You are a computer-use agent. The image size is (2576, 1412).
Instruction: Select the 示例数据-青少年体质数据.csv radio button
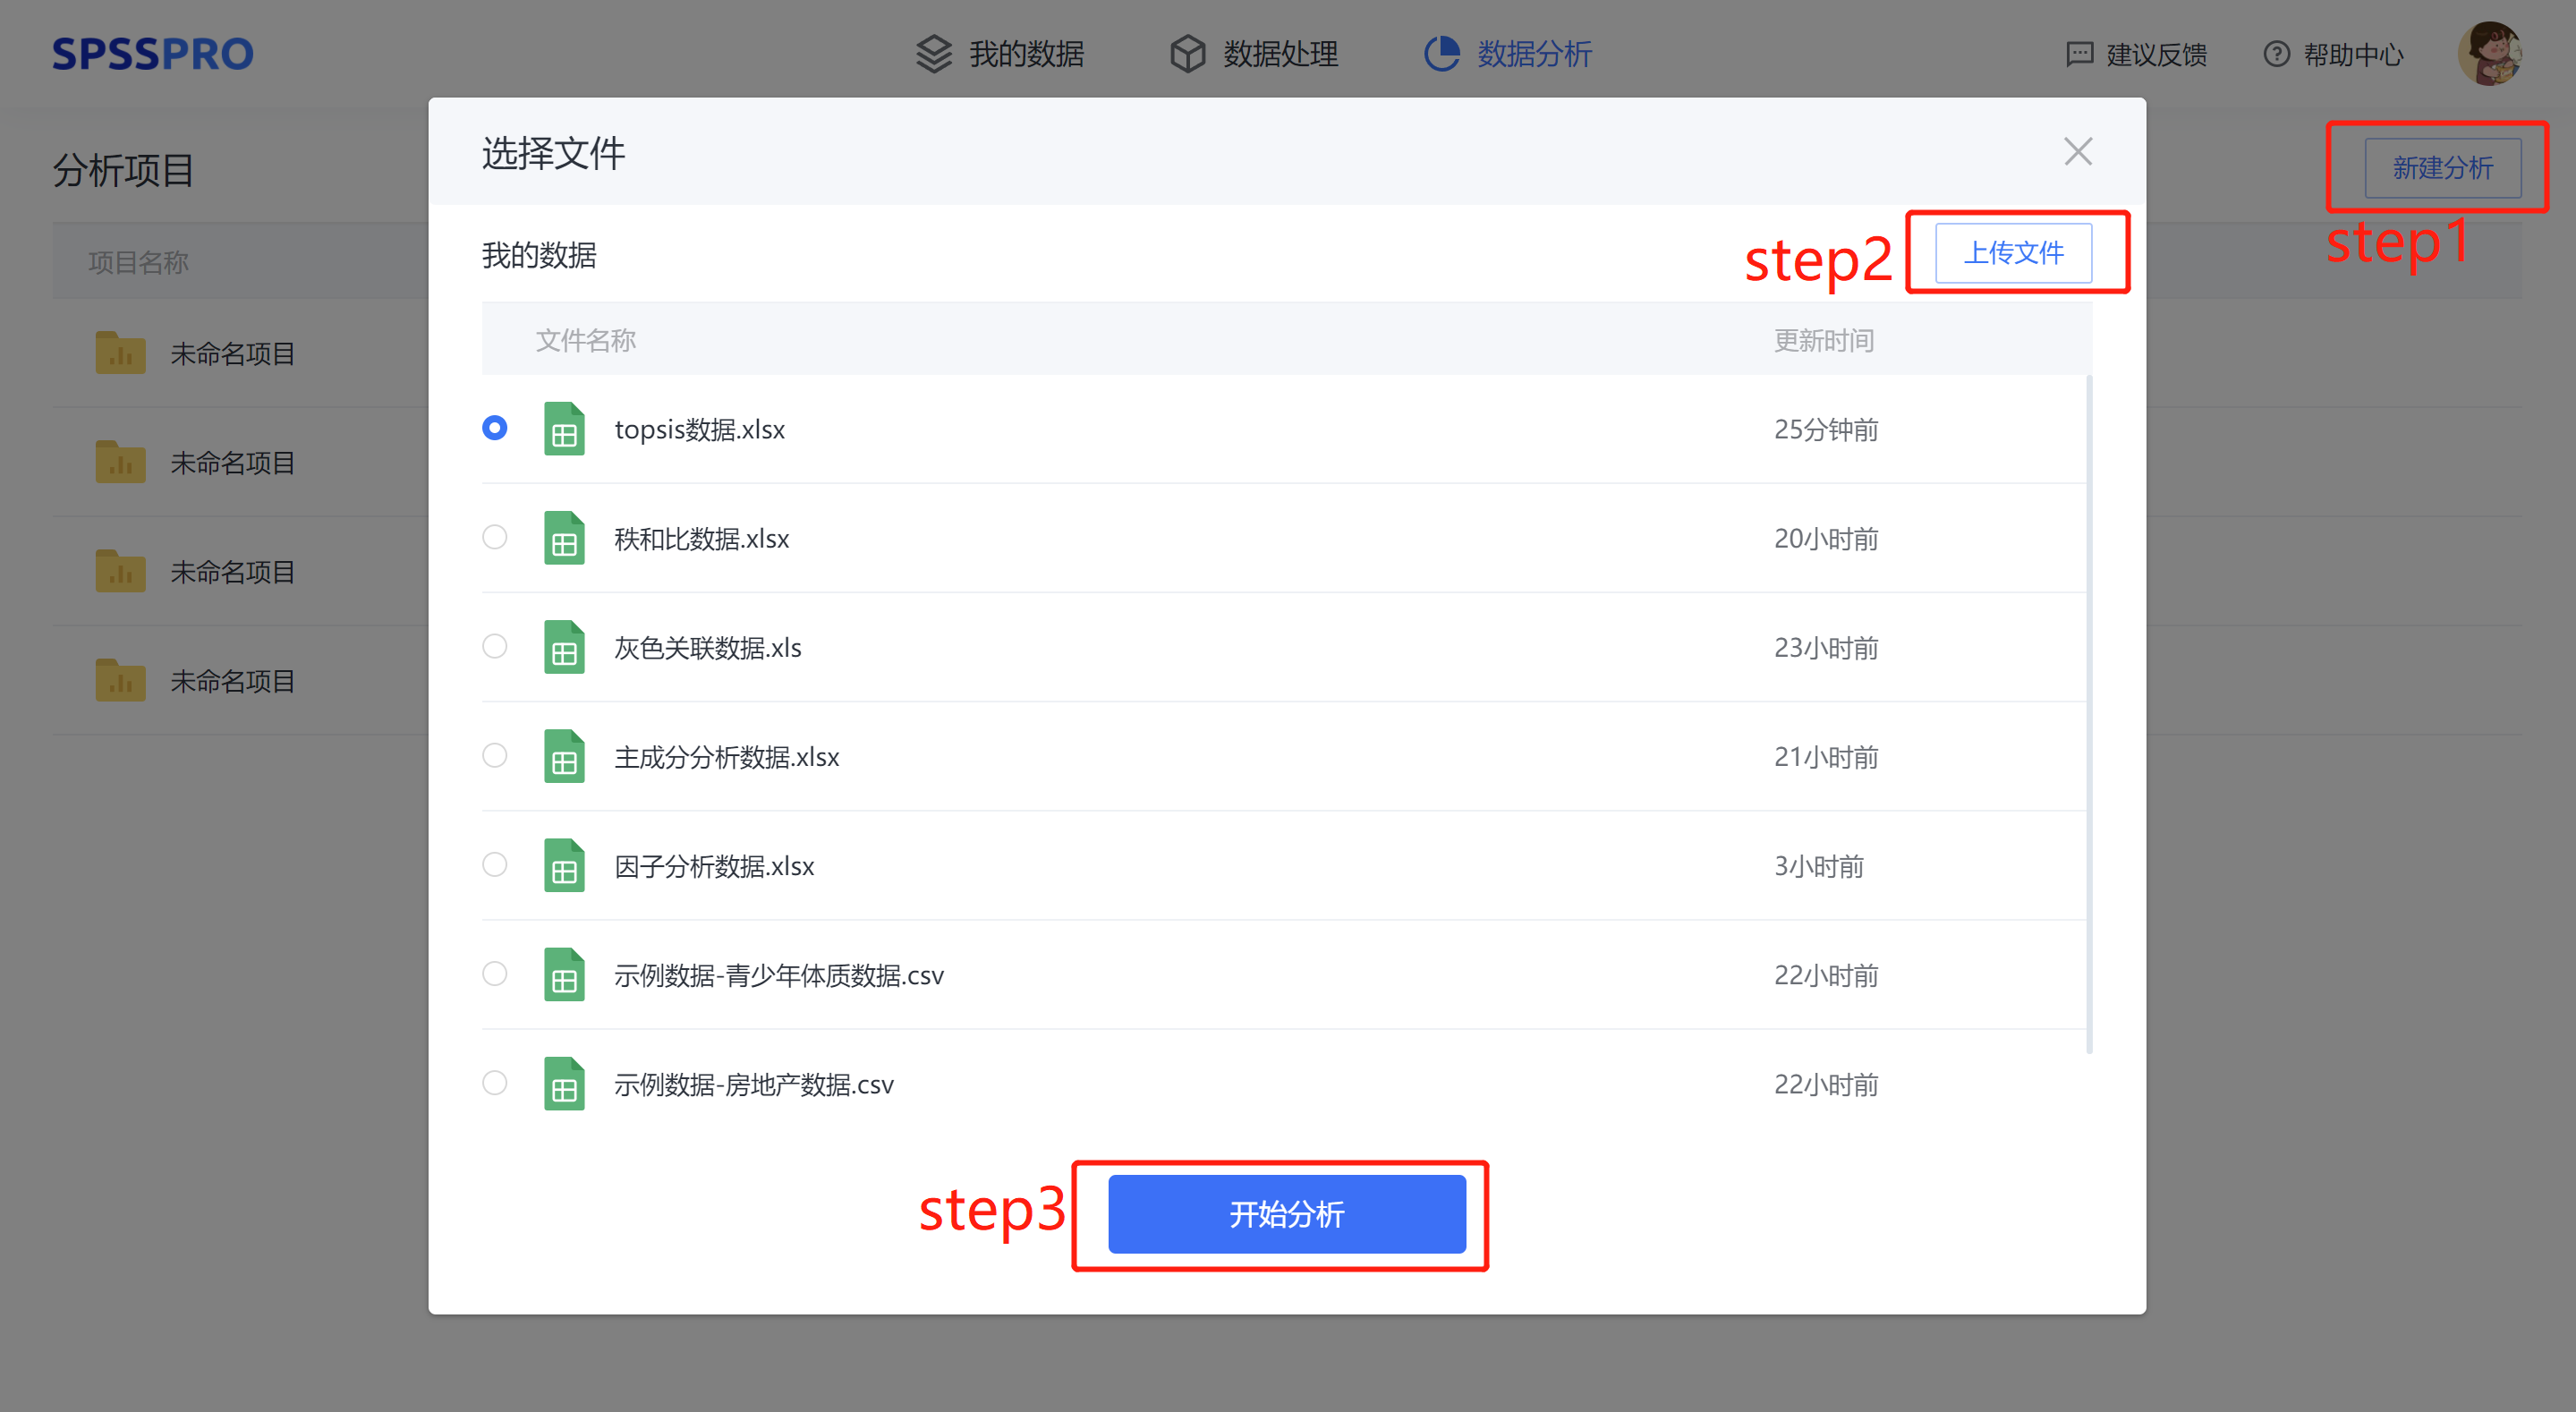tap(495, 973)
